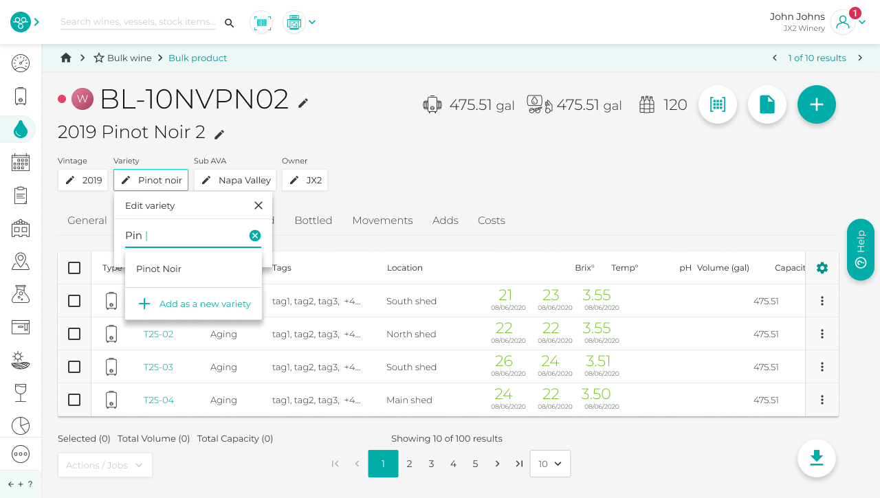880x498 pixels.
Task: Open the barcode scanner icon
Action: 261,22
